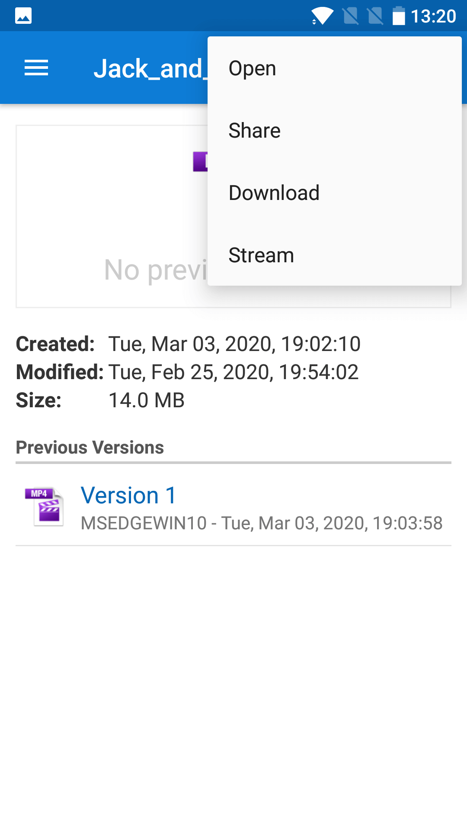Tap the second no-SIM status icon

375,16
